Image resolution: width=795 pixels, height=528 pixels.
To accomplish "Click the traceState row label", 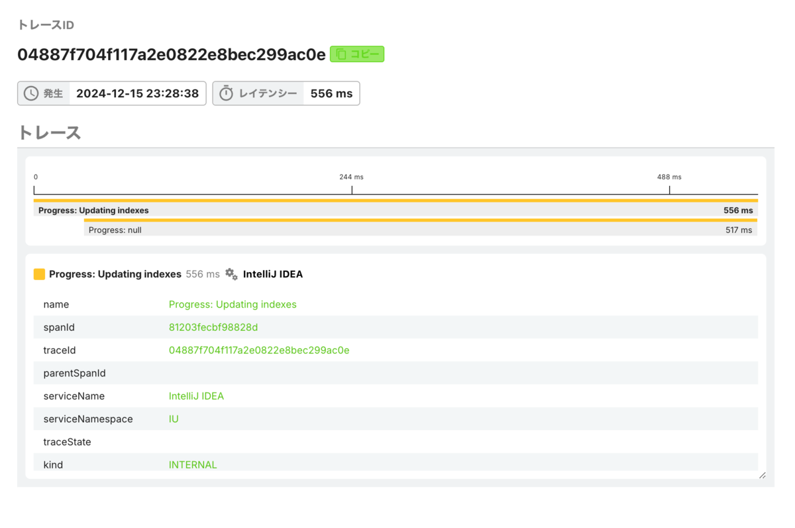I will tap(67, 442).
